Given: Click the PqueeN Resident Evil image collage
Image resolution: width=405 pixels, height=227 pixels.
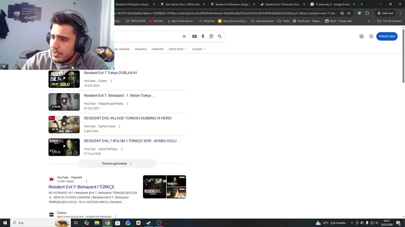Looking at the screenshot, I should pos(165,187).
